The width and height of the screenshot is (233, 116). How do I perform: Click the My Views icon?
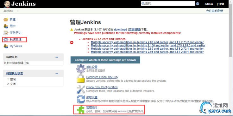[6, 46]
